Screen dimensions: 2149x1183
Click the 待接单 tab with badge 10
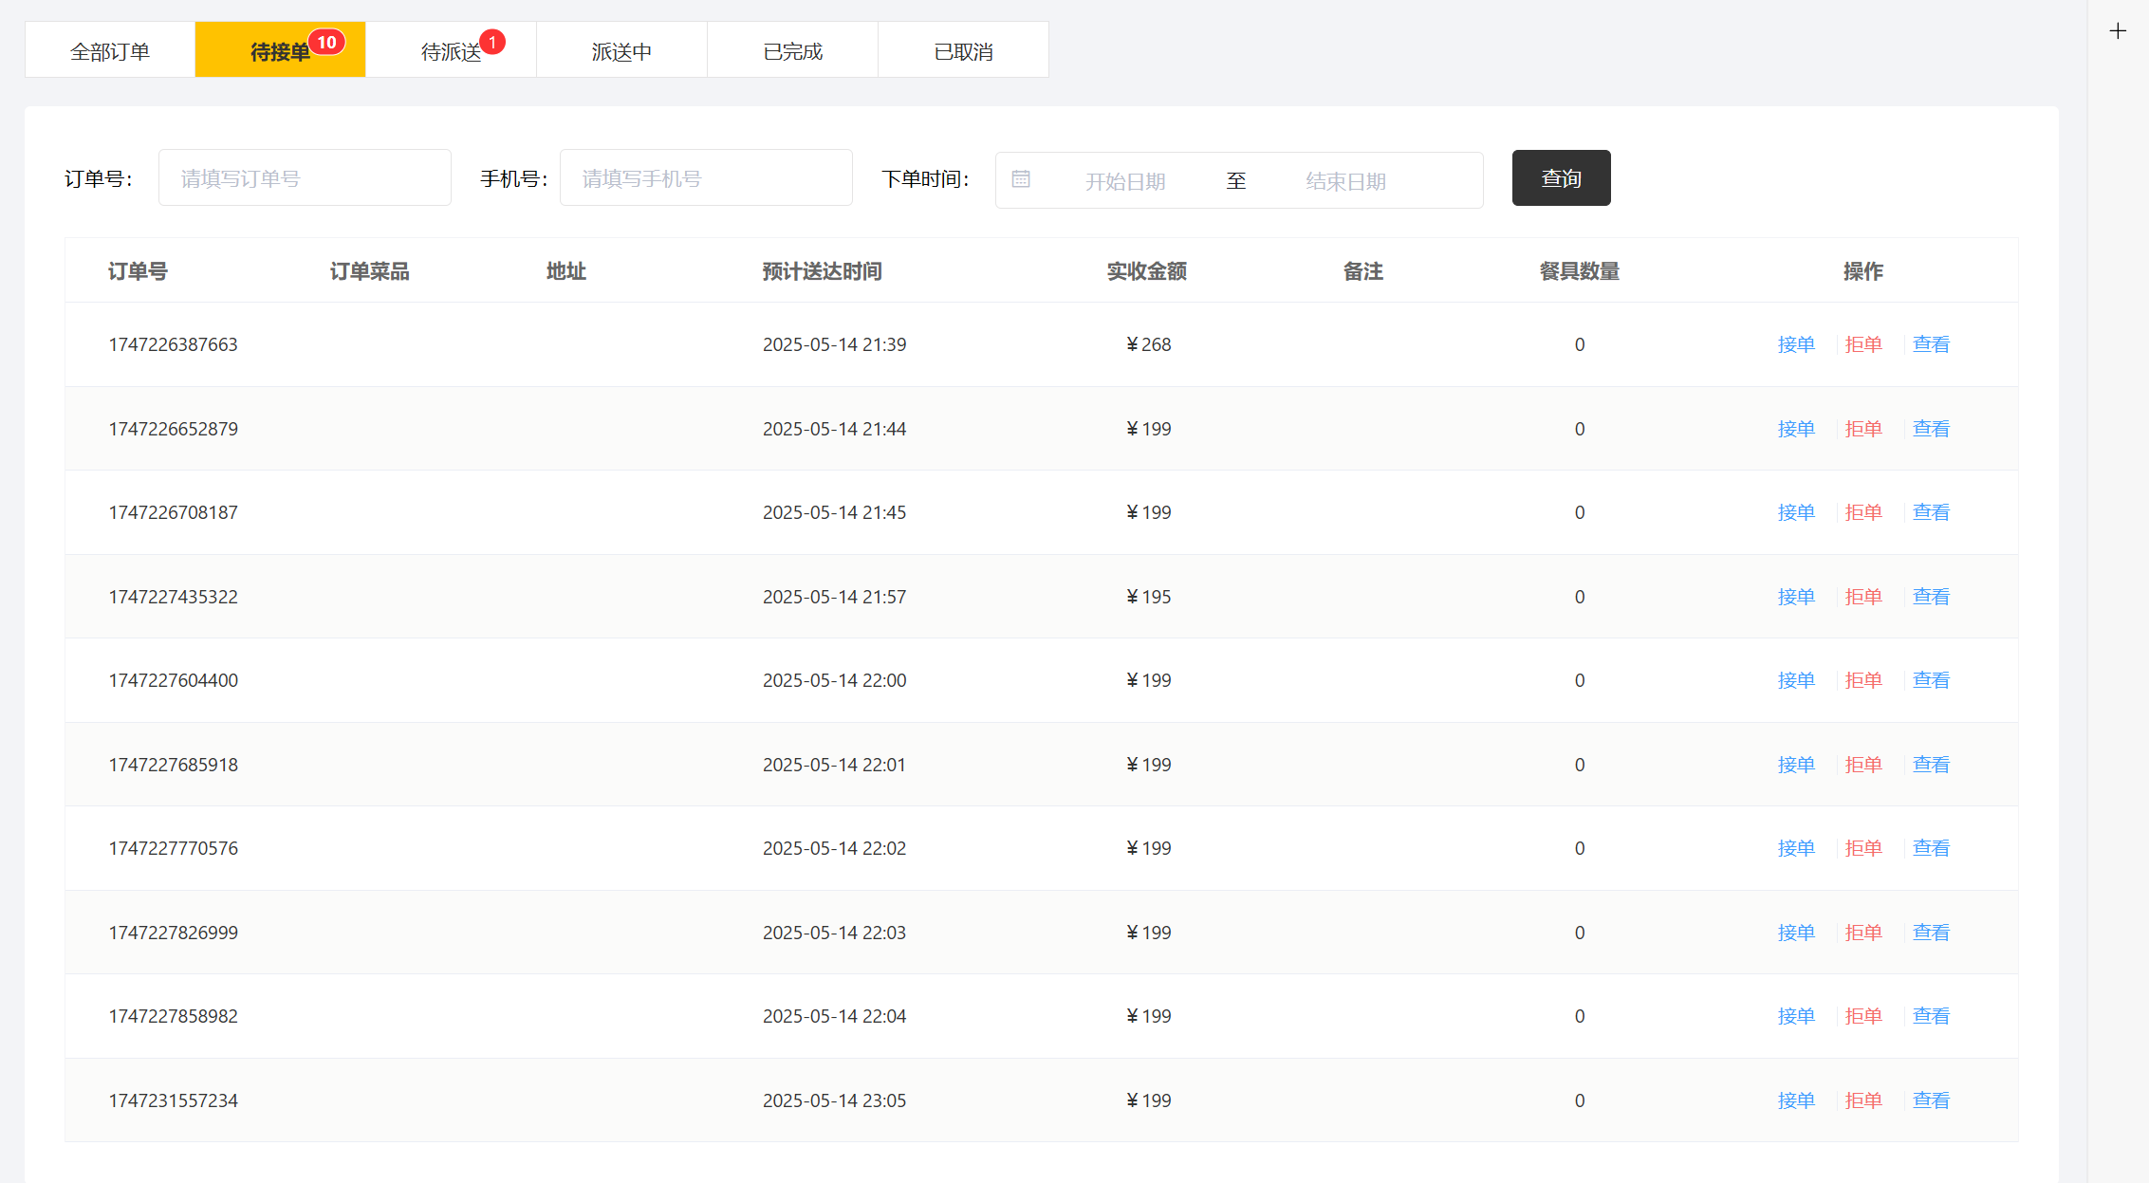coord(280,51)
